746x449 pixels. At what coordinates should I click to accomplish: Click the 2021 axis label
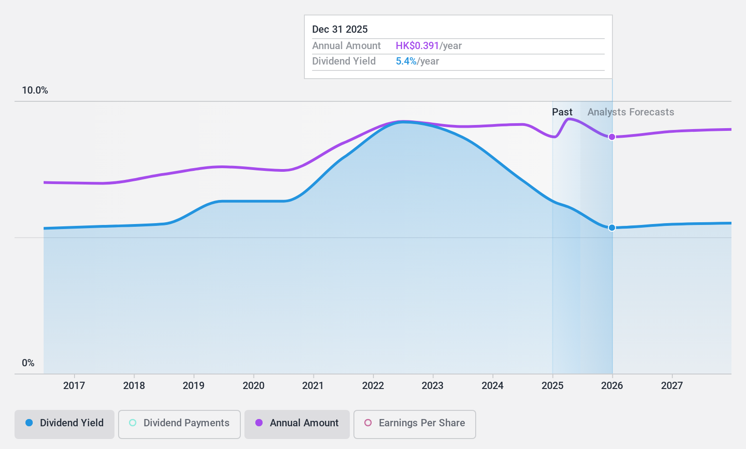pyautogui.click(x=313, y=386)
